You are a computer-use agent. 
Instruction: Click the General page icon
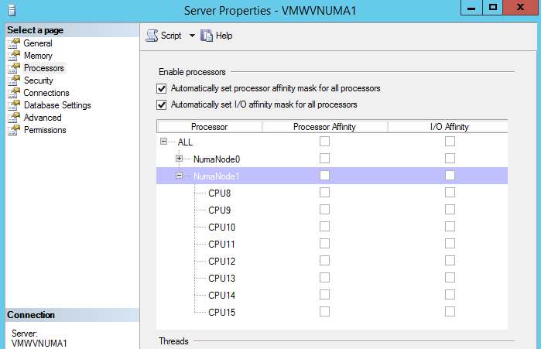coord(13,43)
